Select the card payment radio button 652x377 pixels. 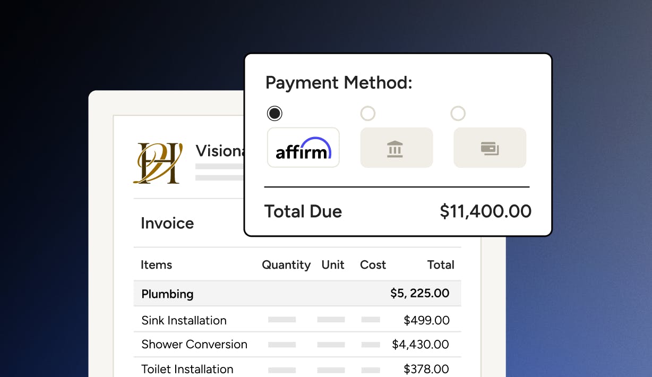[458, 113]
